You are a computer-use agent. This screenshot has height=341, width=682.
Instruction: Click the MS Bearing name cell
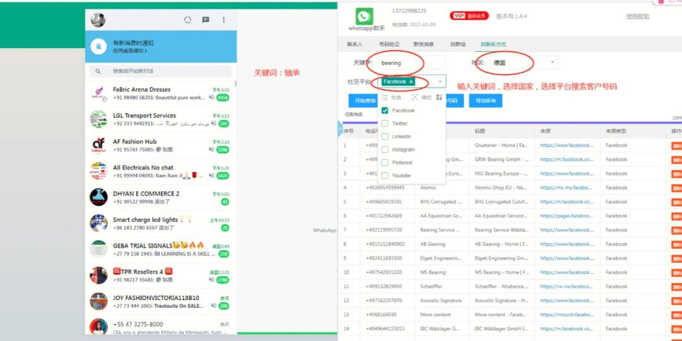click(433, 272)
